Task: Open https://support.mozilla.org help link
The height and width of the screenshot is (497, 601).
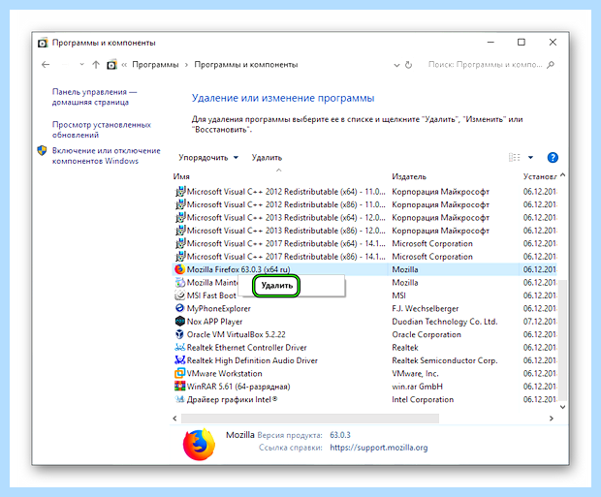Action: tap(379, 448)
